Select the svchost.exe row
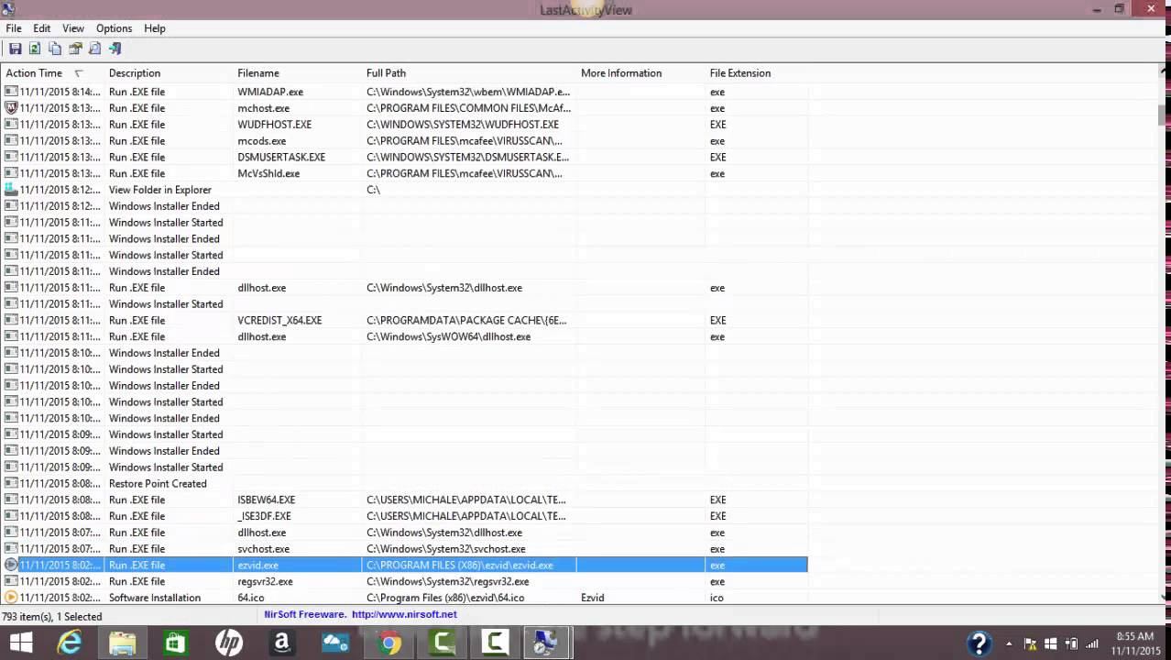The image size is (1171, 660). [404, 549]
